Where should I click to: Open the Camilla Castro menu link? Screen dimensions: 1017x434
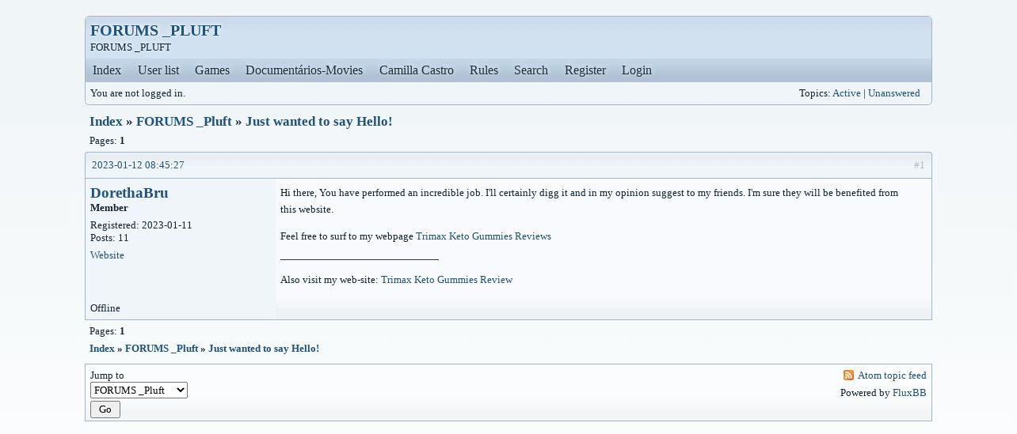417,70
